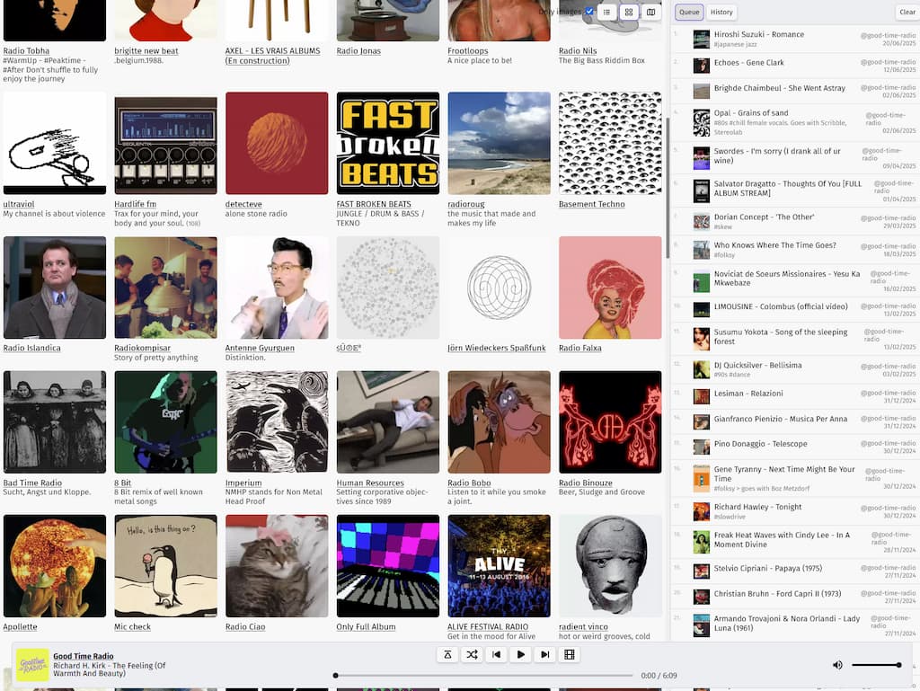Play Hiroshi Suzuki - Romance from queue
Screen dimensions: 920x691
(759, 34)
